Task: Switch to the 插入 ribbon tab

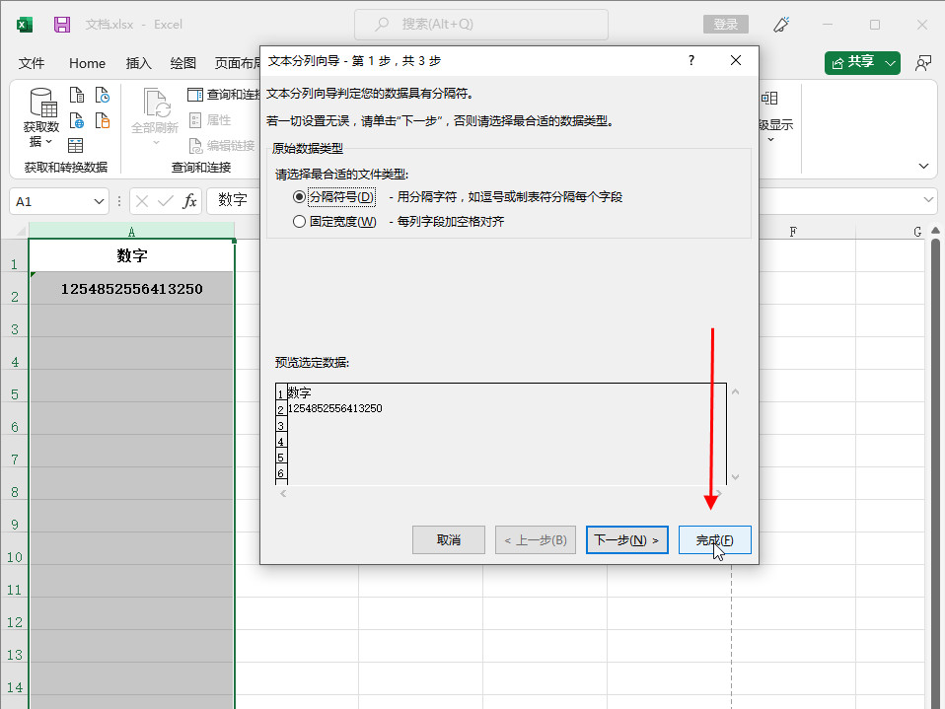Action: point(139,63)
